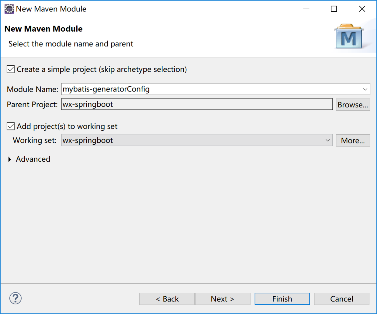This screenshot has width=377, height=314.
Task: Uncheck Create a simple project checkbox
Action: [11, 69]
